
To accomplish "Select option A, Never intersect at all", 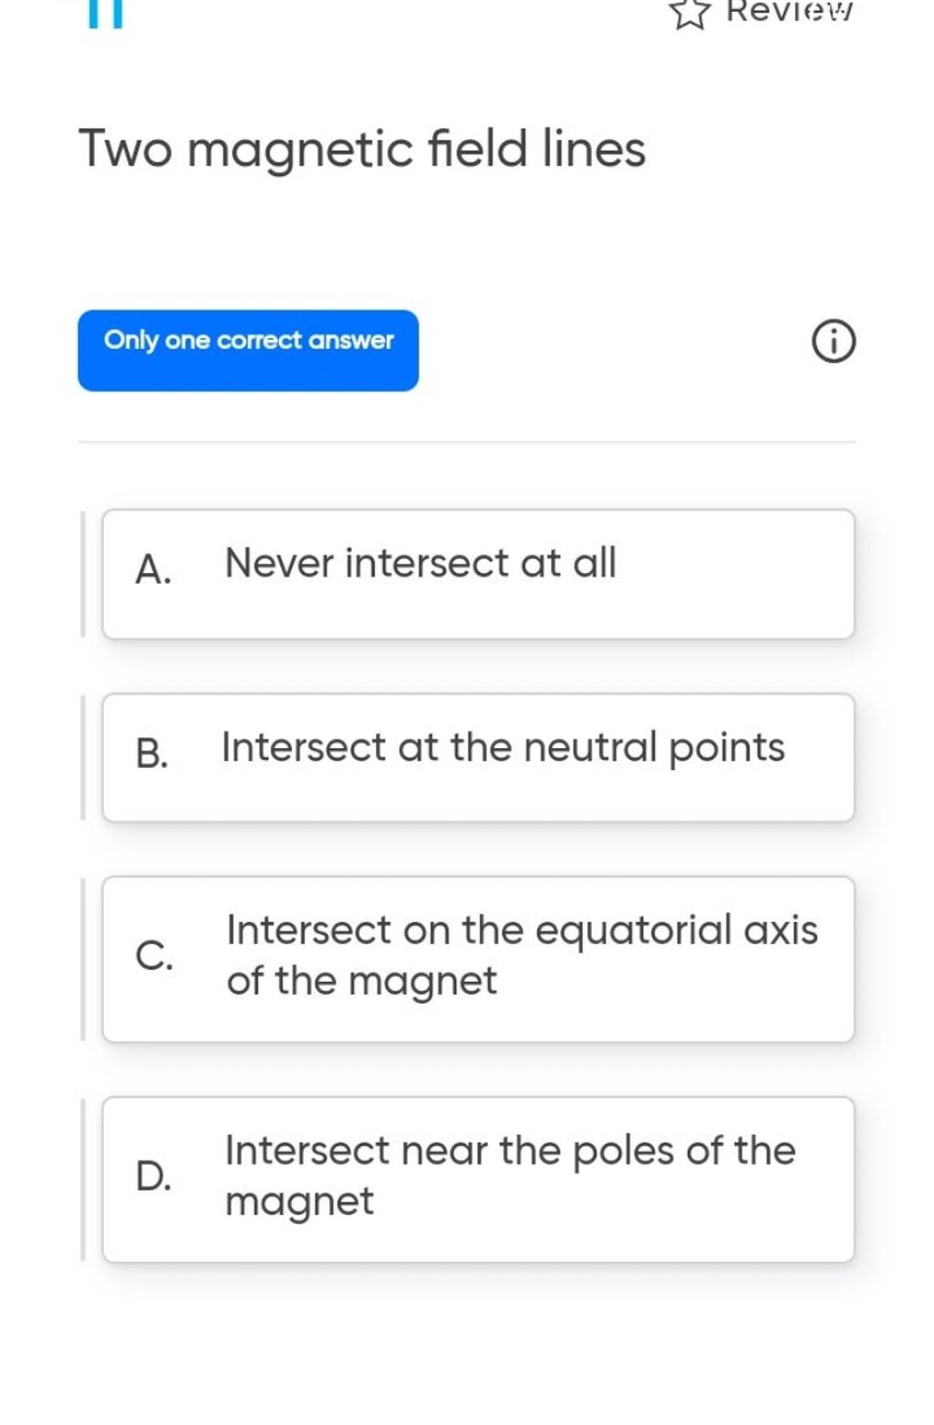I will click(479, 575).
